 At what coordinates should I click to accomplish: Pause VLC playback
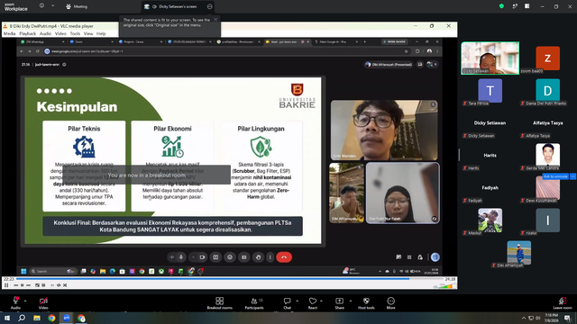(6, 285)
